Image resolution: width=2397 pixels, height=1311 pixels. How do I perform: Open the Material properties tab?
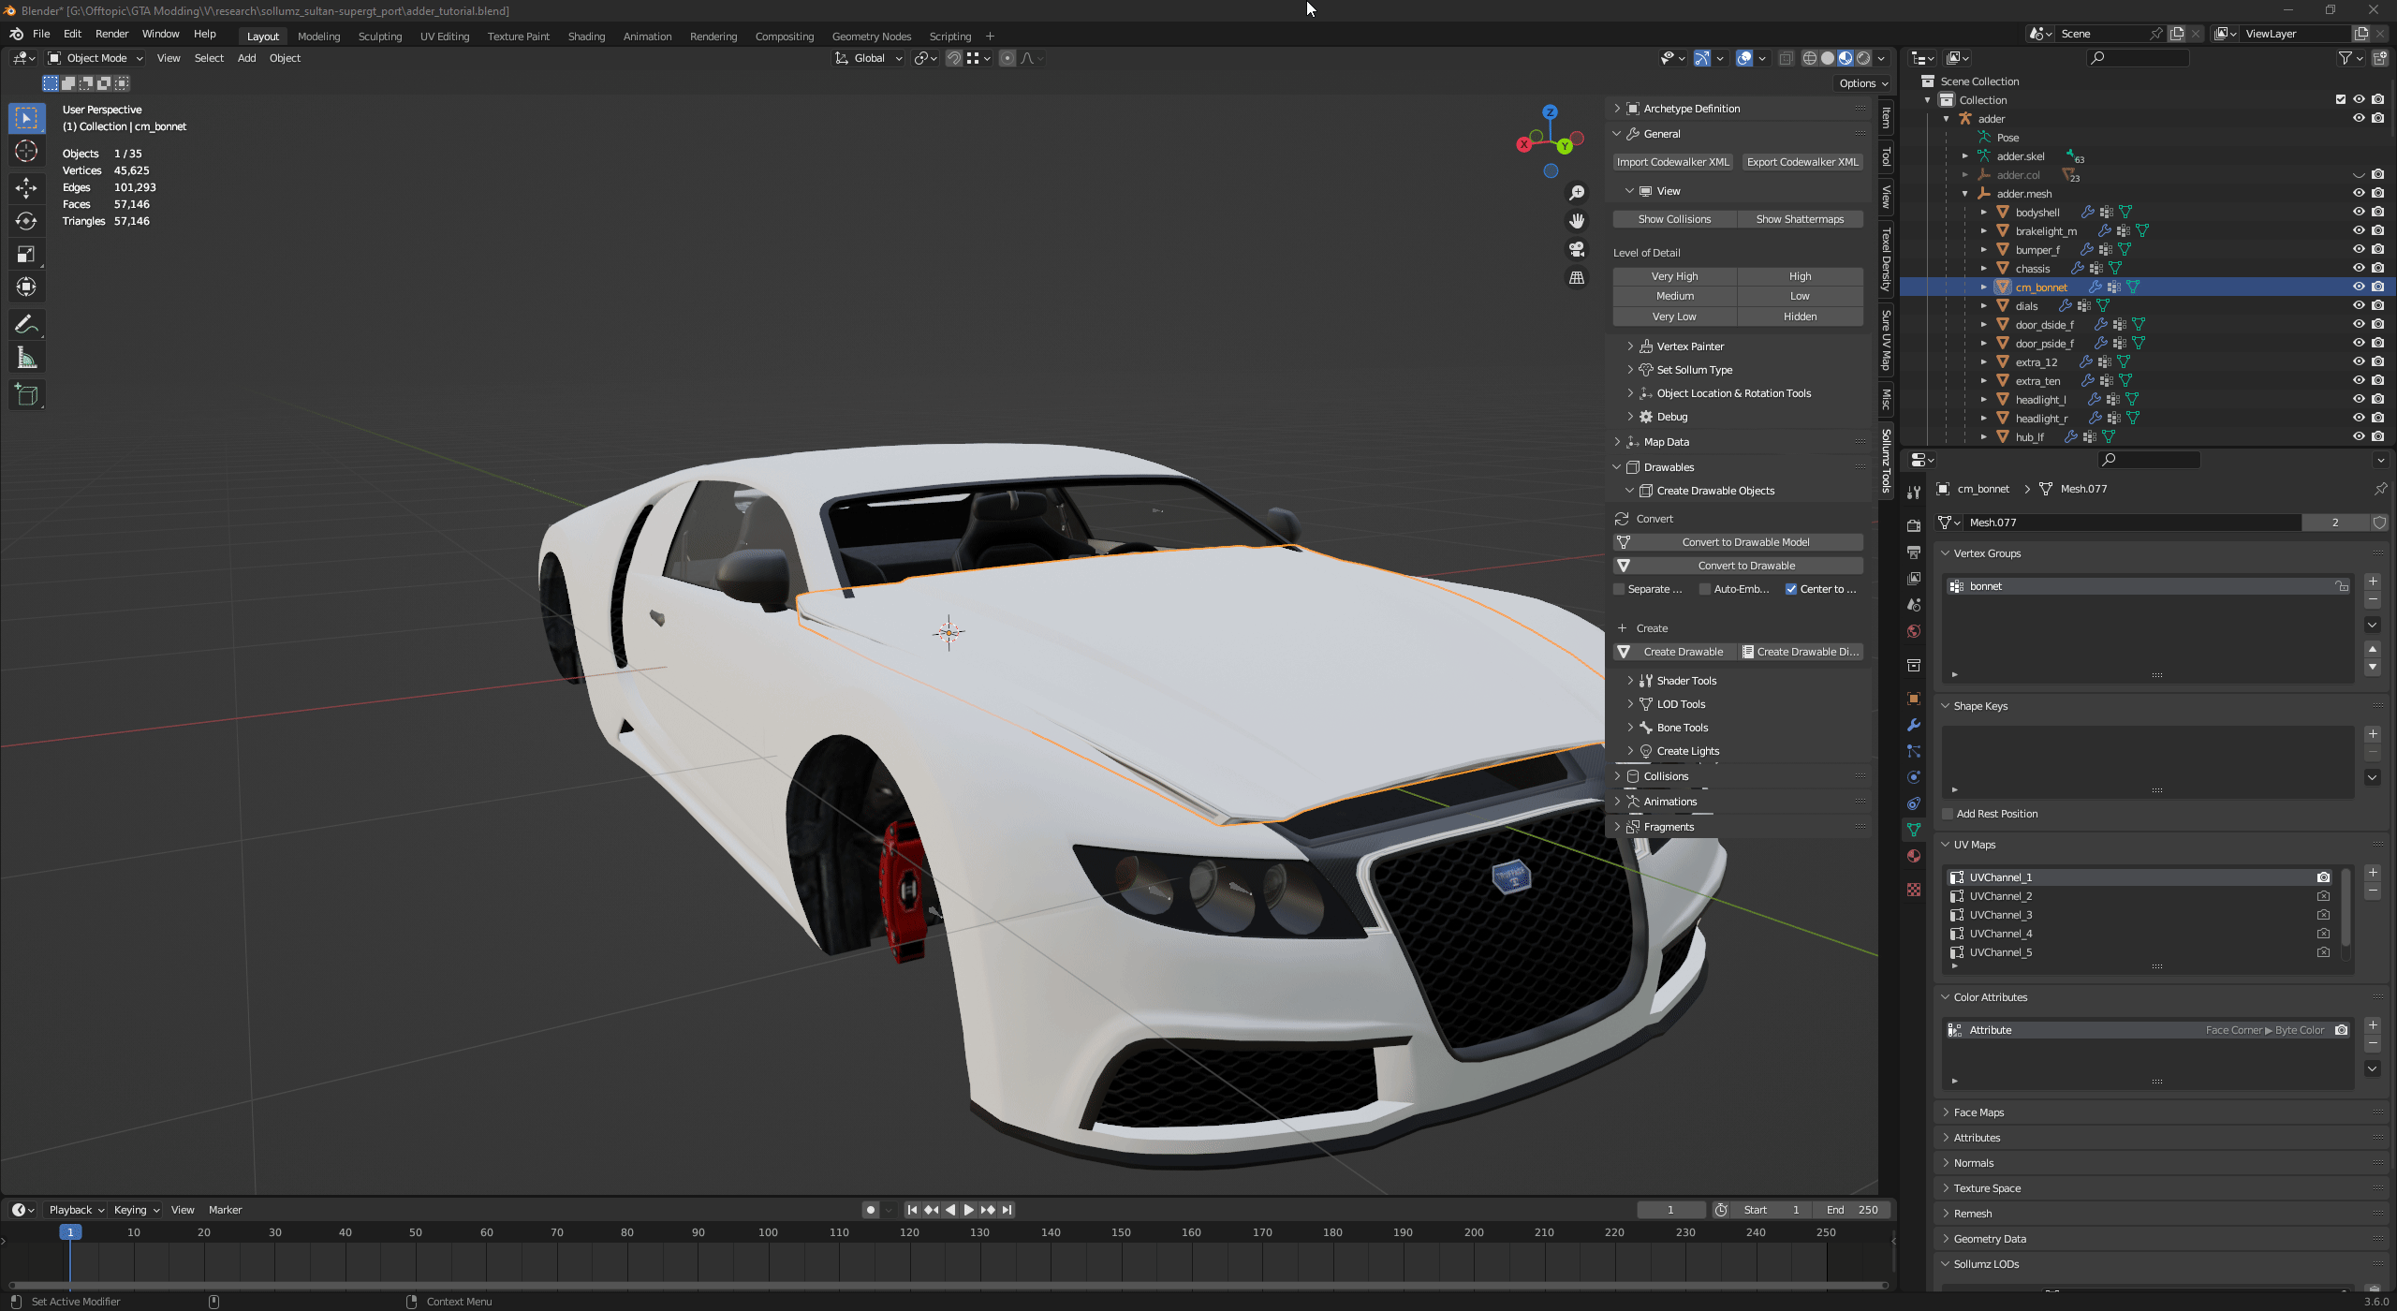point(1914,856)
